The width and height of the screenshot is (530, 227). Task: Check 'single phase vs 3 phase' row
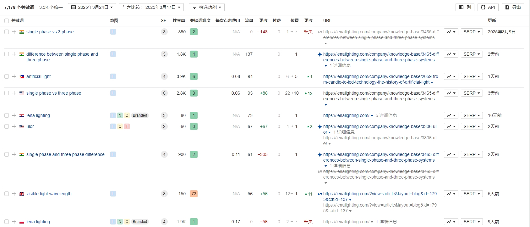7,32
